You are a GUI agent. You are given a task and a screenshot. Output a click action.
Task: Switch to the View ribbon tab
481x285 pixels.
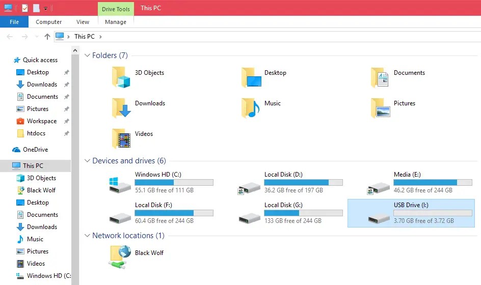83,22
